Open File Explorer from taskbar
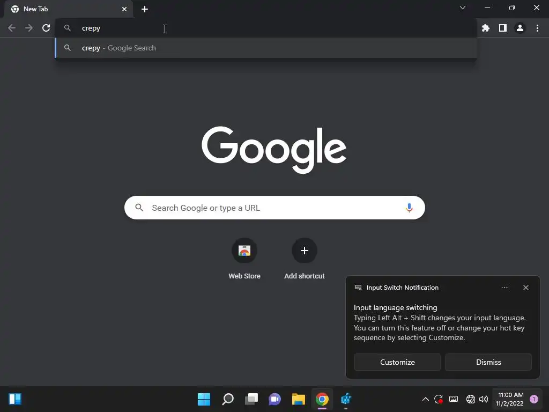 [x=298, y=399]
